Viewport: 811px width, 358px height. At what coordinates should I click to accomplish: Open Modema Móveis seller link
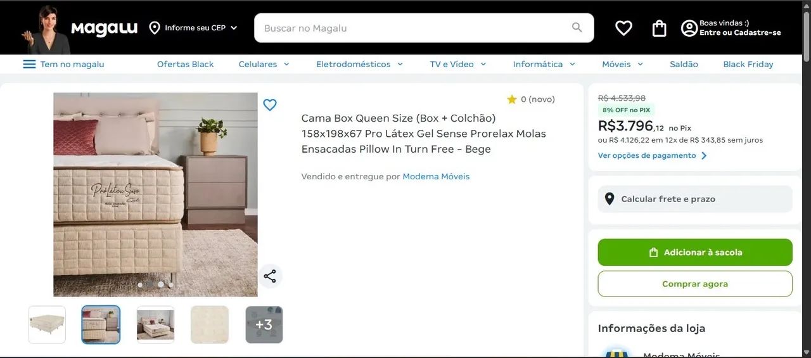pos(436,176)
